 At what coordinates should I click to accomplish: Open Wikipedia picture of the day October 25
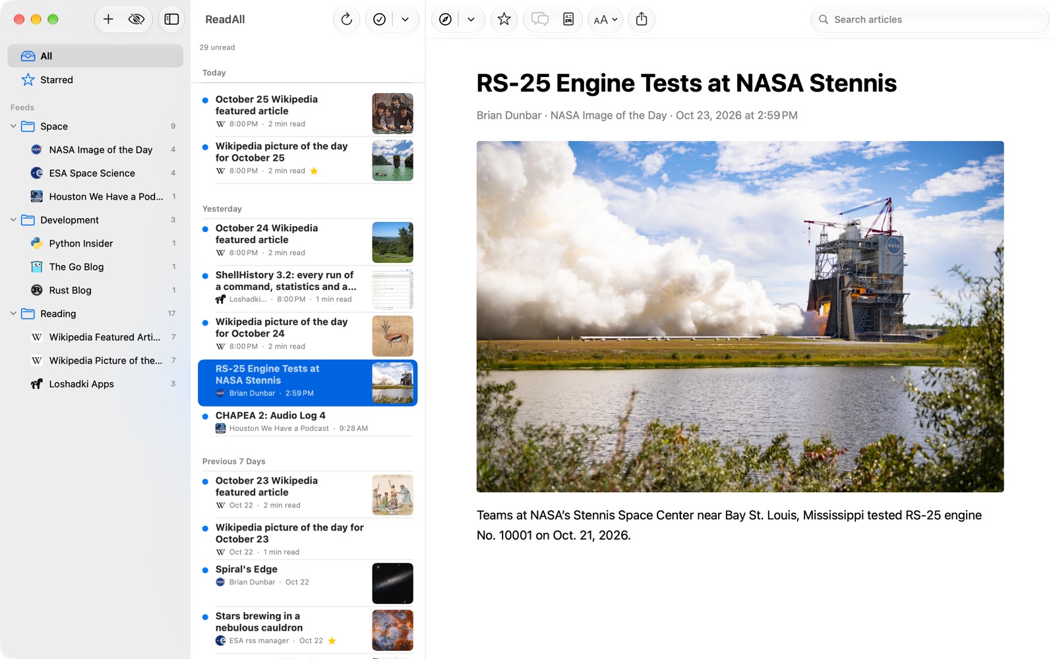coord(307,159)
